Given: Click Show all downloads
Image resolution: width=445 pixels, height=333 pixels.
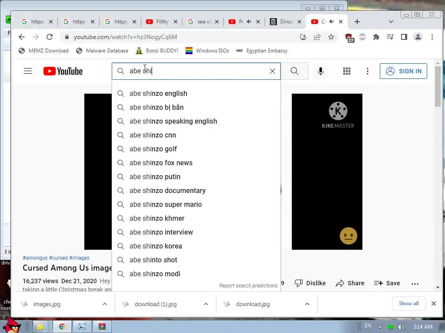Looking at the screenshot, I should click(x=408, y=304).
